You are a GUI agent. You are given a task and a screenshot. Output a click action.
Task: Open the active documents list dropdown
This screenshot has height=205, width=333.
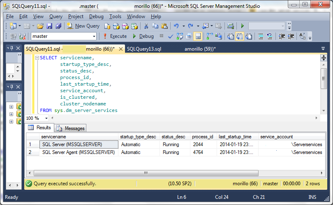323,49
